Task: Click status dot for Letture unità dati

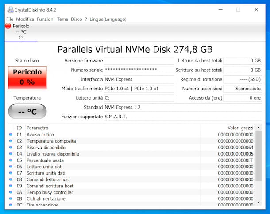Action: point(11,167)
